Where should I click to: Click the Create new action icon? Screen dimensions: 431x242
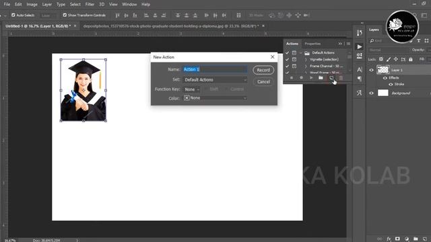[x=331, y=78]
